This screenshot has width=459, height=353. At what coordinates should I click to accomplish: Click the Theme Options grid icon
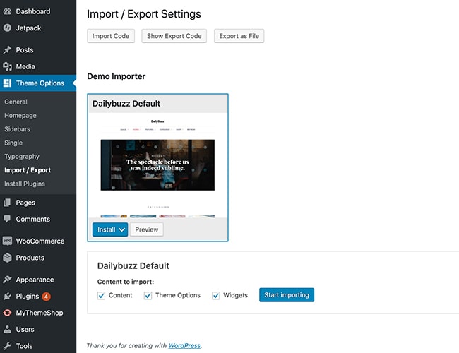7,83
